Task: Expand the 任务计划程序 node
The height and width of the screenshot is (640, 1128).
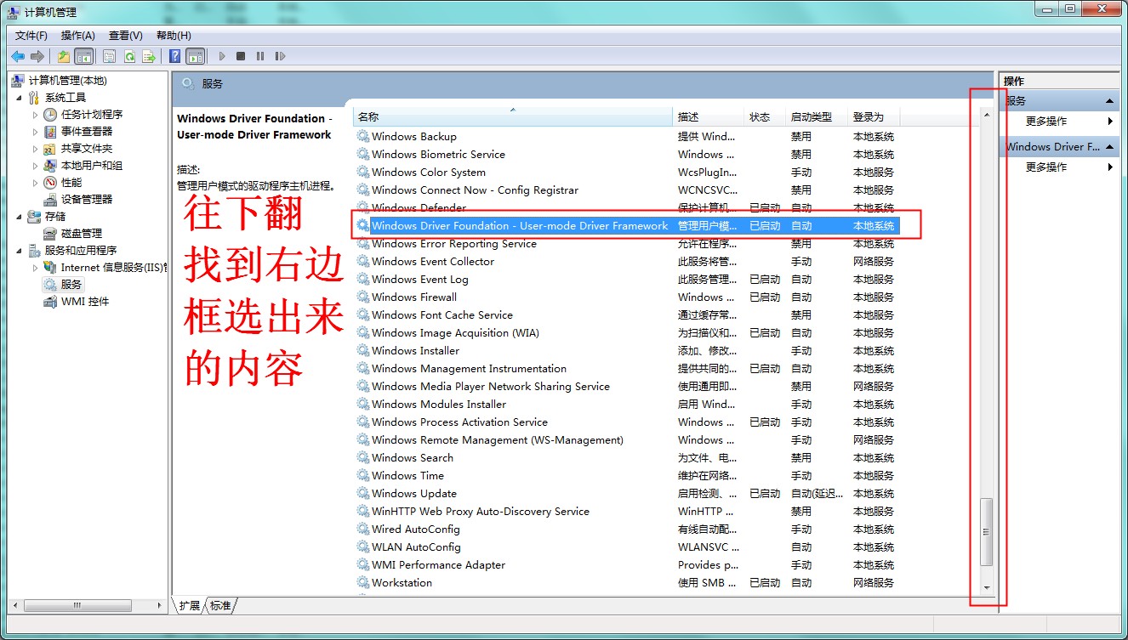Action: point(35,114)
